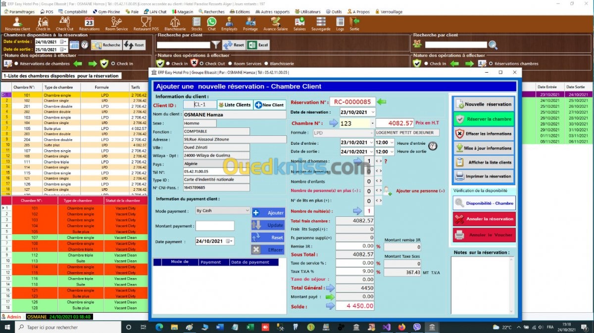The width and height of the screenshot is (594, 333).
Task: Open the Paramétrages menu
Action: (19, 11)
